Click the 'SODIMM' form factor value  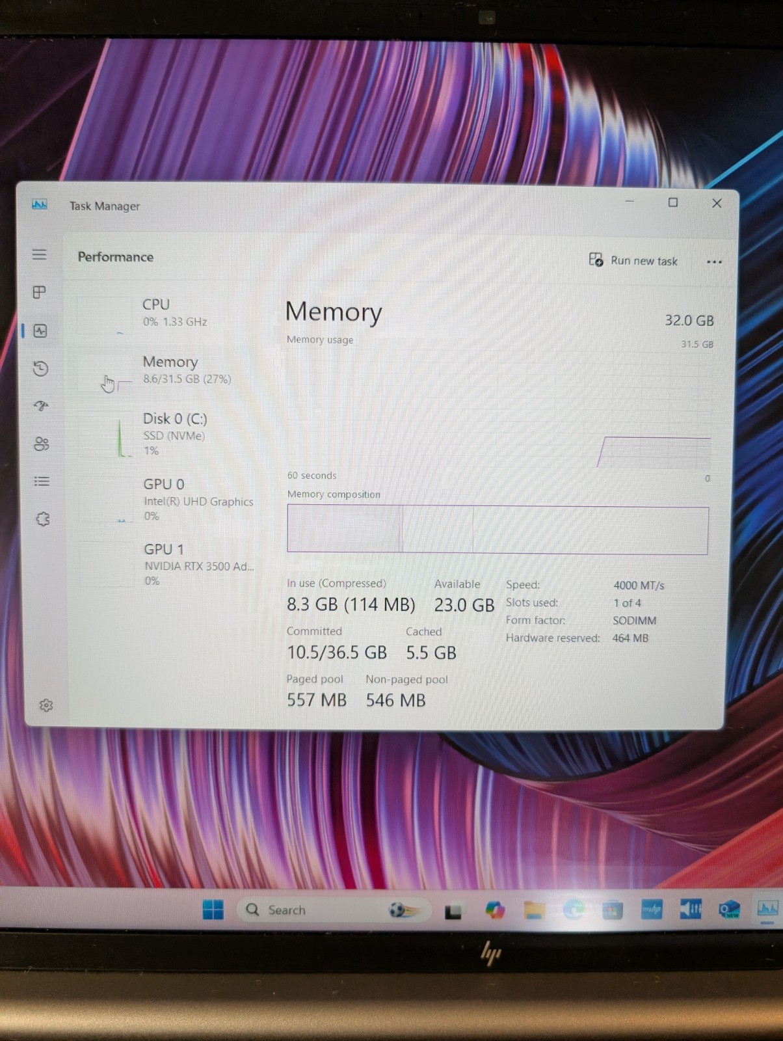[634, 621]
